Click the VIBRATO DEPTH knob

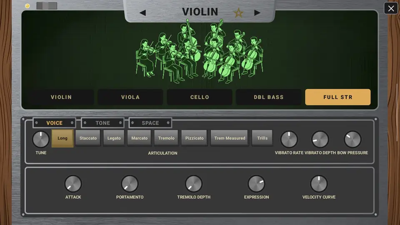tap(320, 140)
